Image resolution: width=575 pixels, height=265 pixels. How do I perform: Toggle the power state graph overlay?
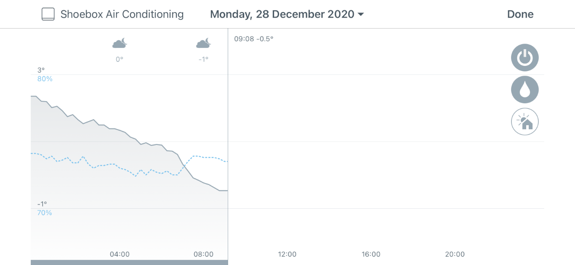coord(525,58)
